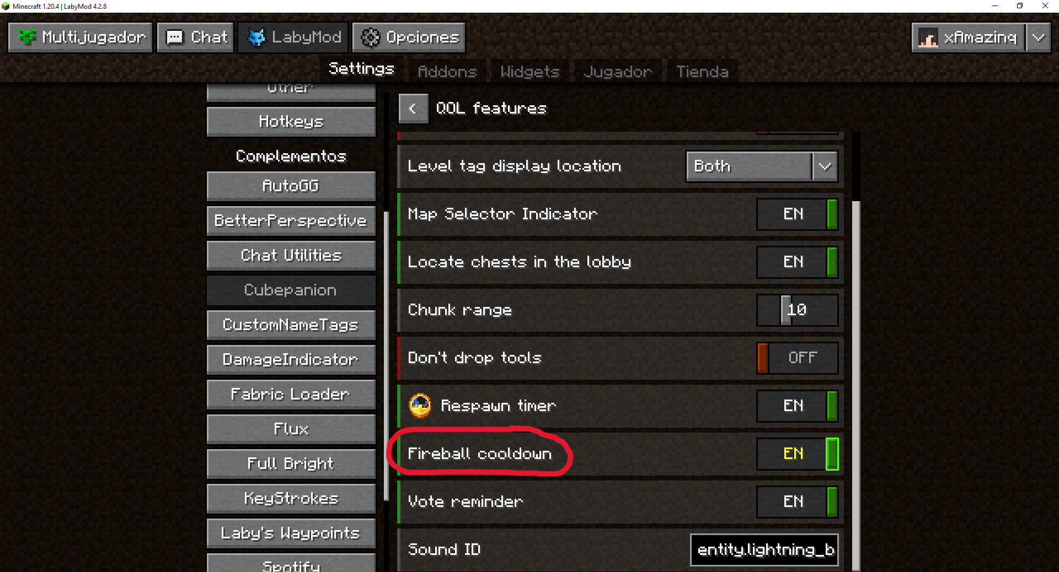Open Level tag display location dropdown
This screenshot has width=1059, height=572.
click(762, 166)
